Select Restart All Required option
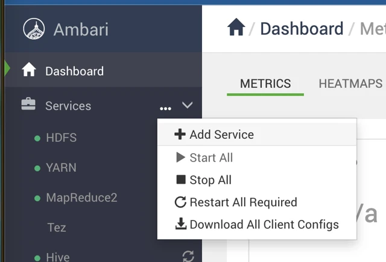 [257, 202]
